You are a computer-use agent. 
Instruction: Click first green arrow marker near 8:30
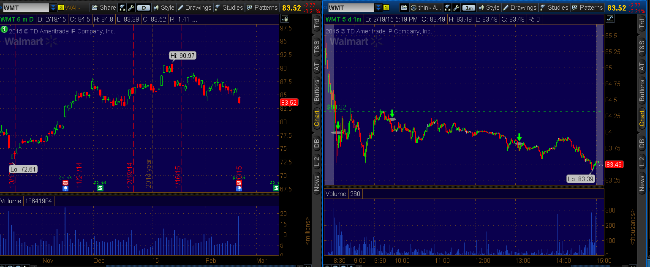coord(338,125)
